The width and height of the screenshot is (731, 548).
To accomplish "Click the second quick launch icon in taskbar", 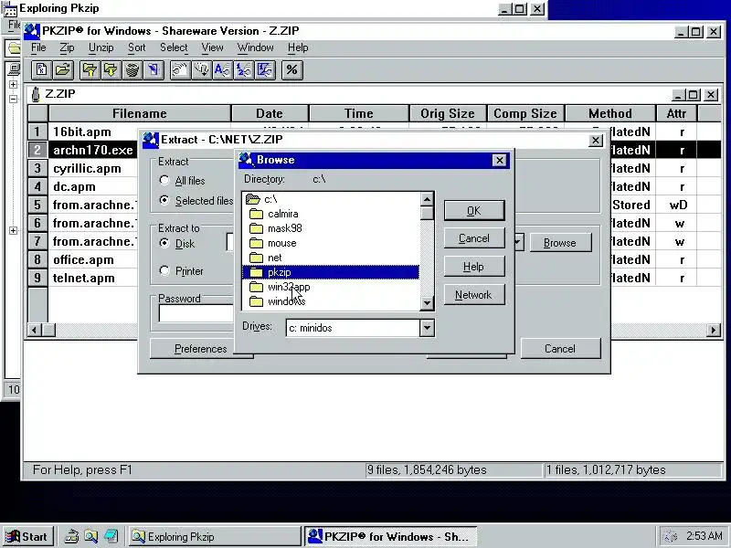I will pyautogui.click(x=91, y=536).
